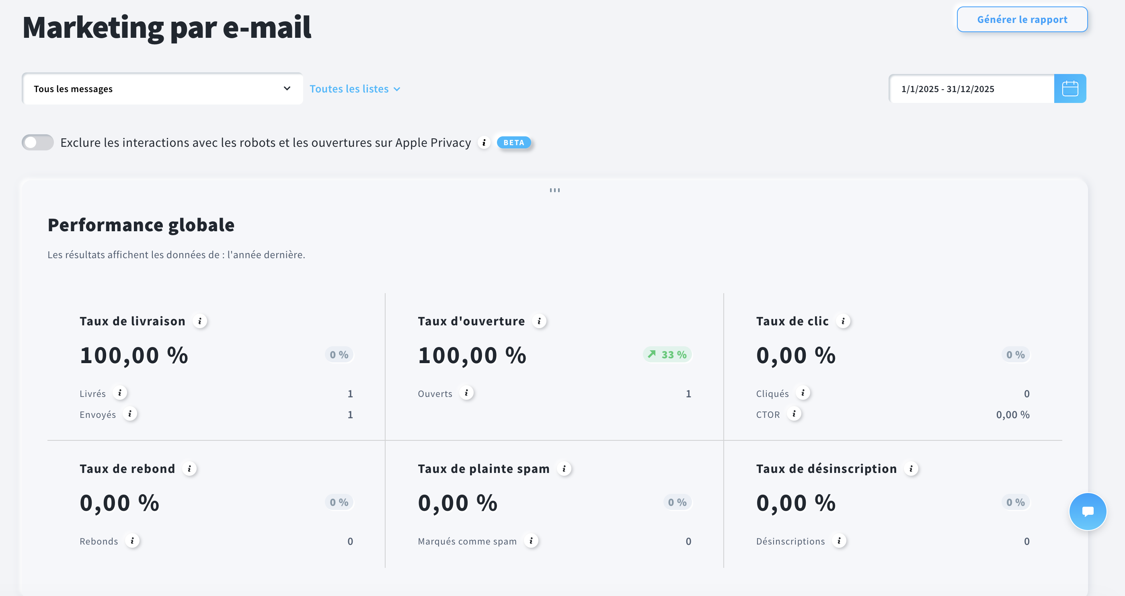
Task: Open the Tous les messages dropdown
Action: click(162, 89)
